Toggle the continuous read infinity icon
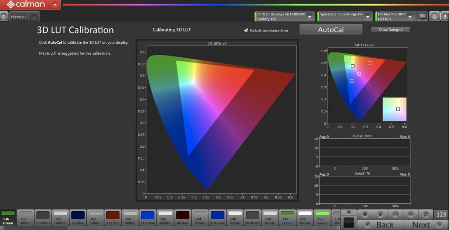This screenshot has height=230, width=449. (410, 214)
